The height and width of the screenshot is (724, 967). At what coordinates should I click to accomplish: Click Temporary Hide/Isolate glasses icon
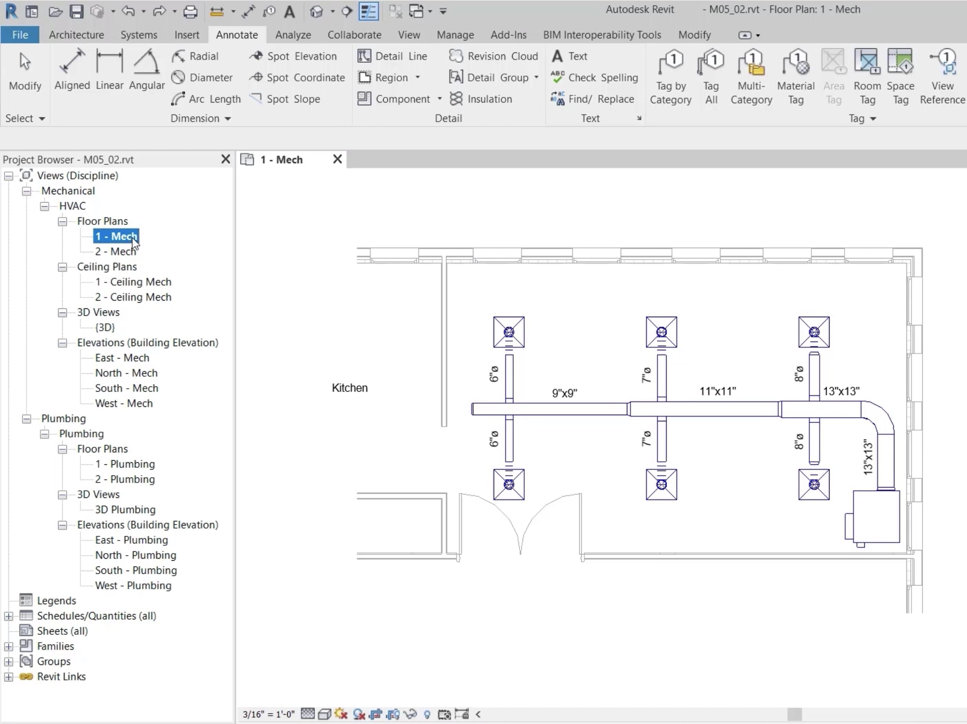tap(410, 714)
